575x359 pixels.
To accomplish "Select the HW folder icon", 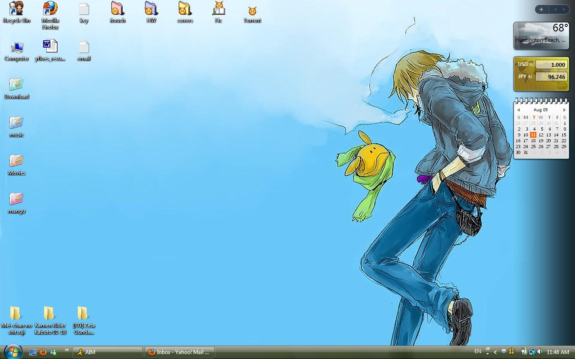I will (151, 12).
